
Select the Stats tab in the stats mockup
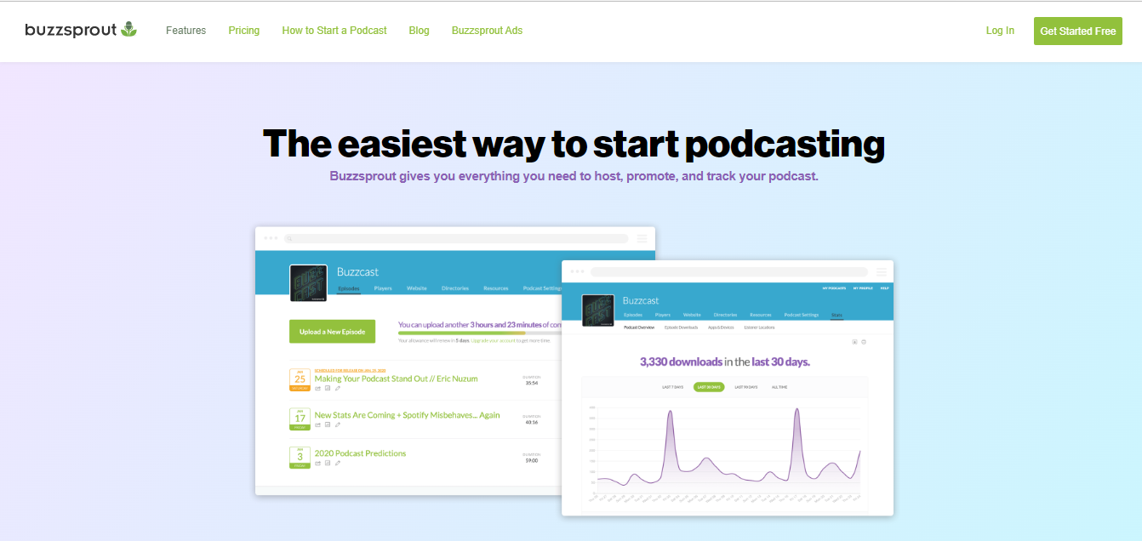837,315
